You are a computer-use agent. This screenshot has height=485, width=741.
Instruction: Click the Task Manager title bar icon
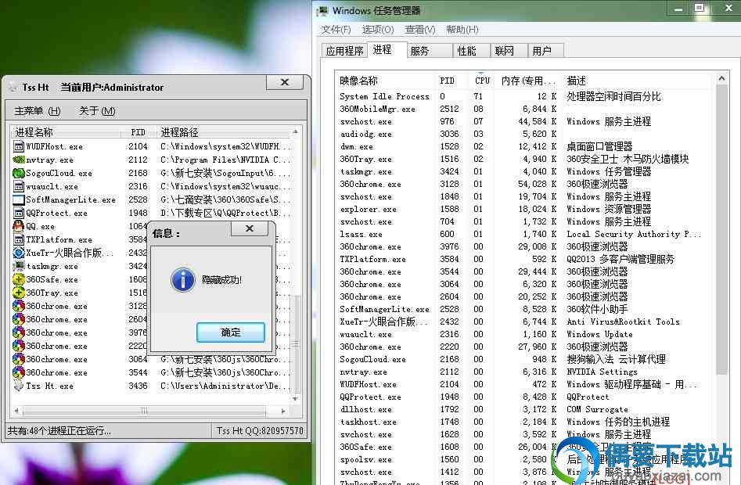click(322, 10)
